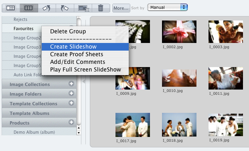249x151 pixels.
Task: Expand the Template Albums section
Action: coord(39,113)
